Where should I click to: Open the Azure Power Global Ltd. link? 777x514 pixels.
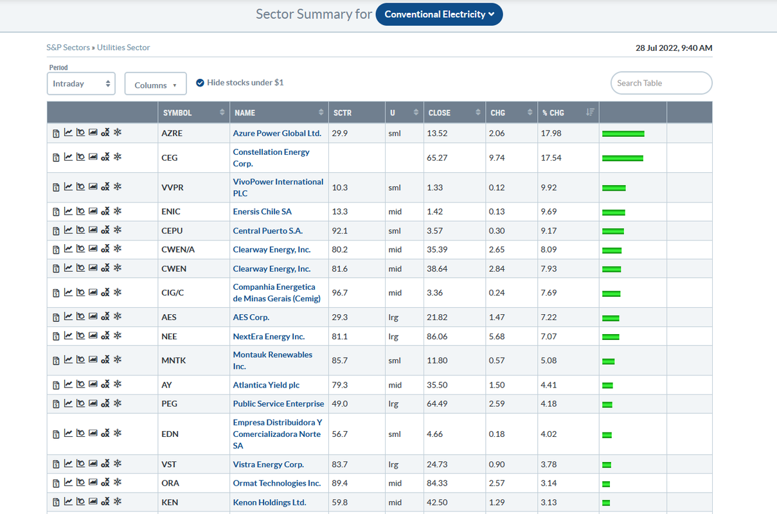pos(277,133)
